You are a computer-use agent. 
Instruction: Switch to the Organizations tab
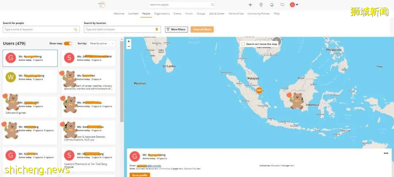coord(162,14)
